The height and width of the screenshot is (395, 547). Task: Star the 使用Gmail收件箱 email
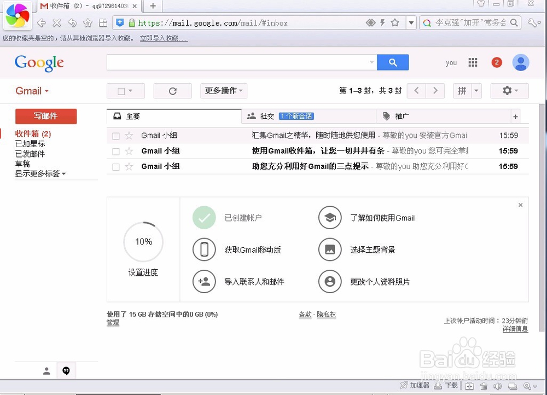point(129,151)
